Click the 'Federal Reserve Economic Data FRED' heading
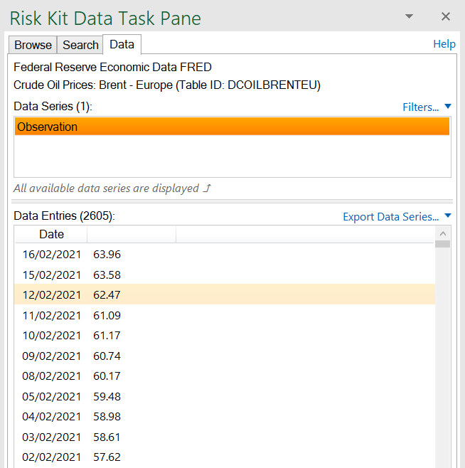 (112, 67)
